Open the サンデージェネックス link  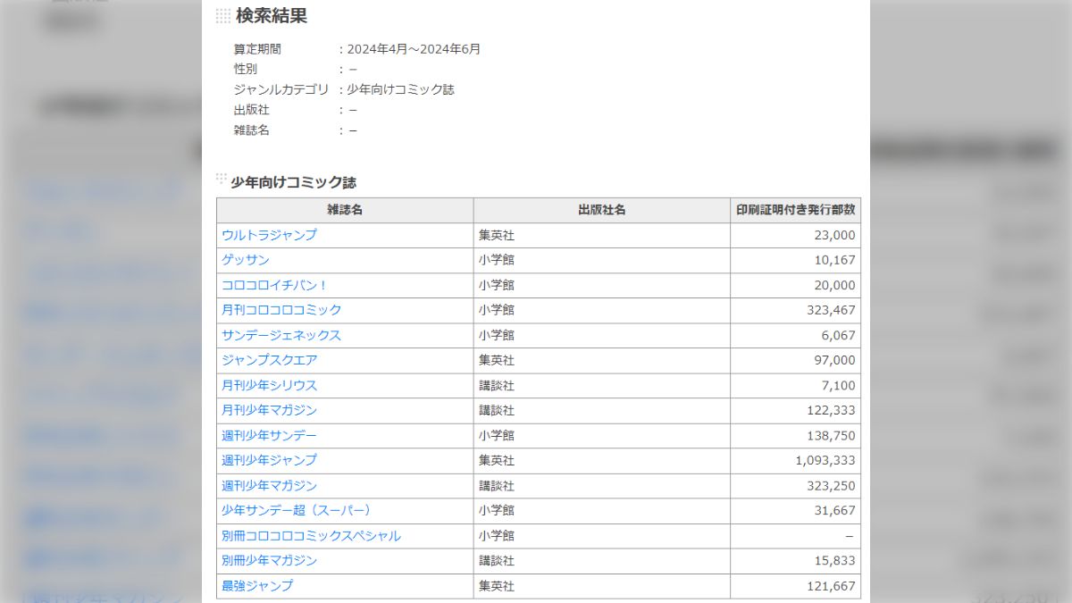281,335
